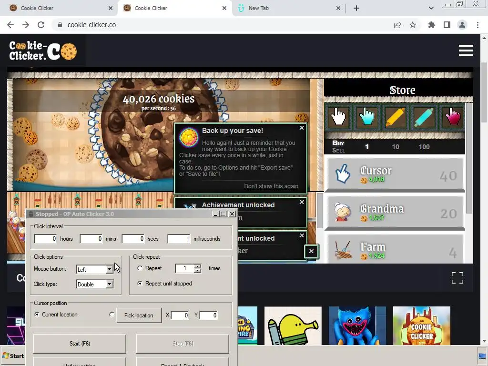The width and height of the screenshot is (488, 366).
Task: Click the Pick location button
Action: click(139, 315)
